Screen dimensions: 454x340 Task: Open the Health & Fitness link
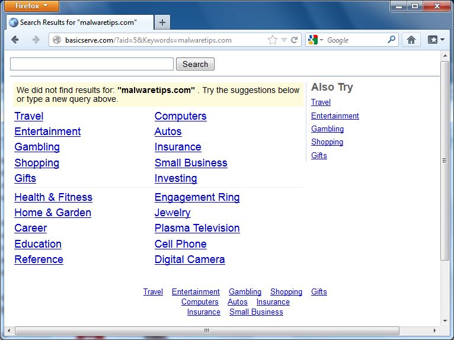coord(53,197)
